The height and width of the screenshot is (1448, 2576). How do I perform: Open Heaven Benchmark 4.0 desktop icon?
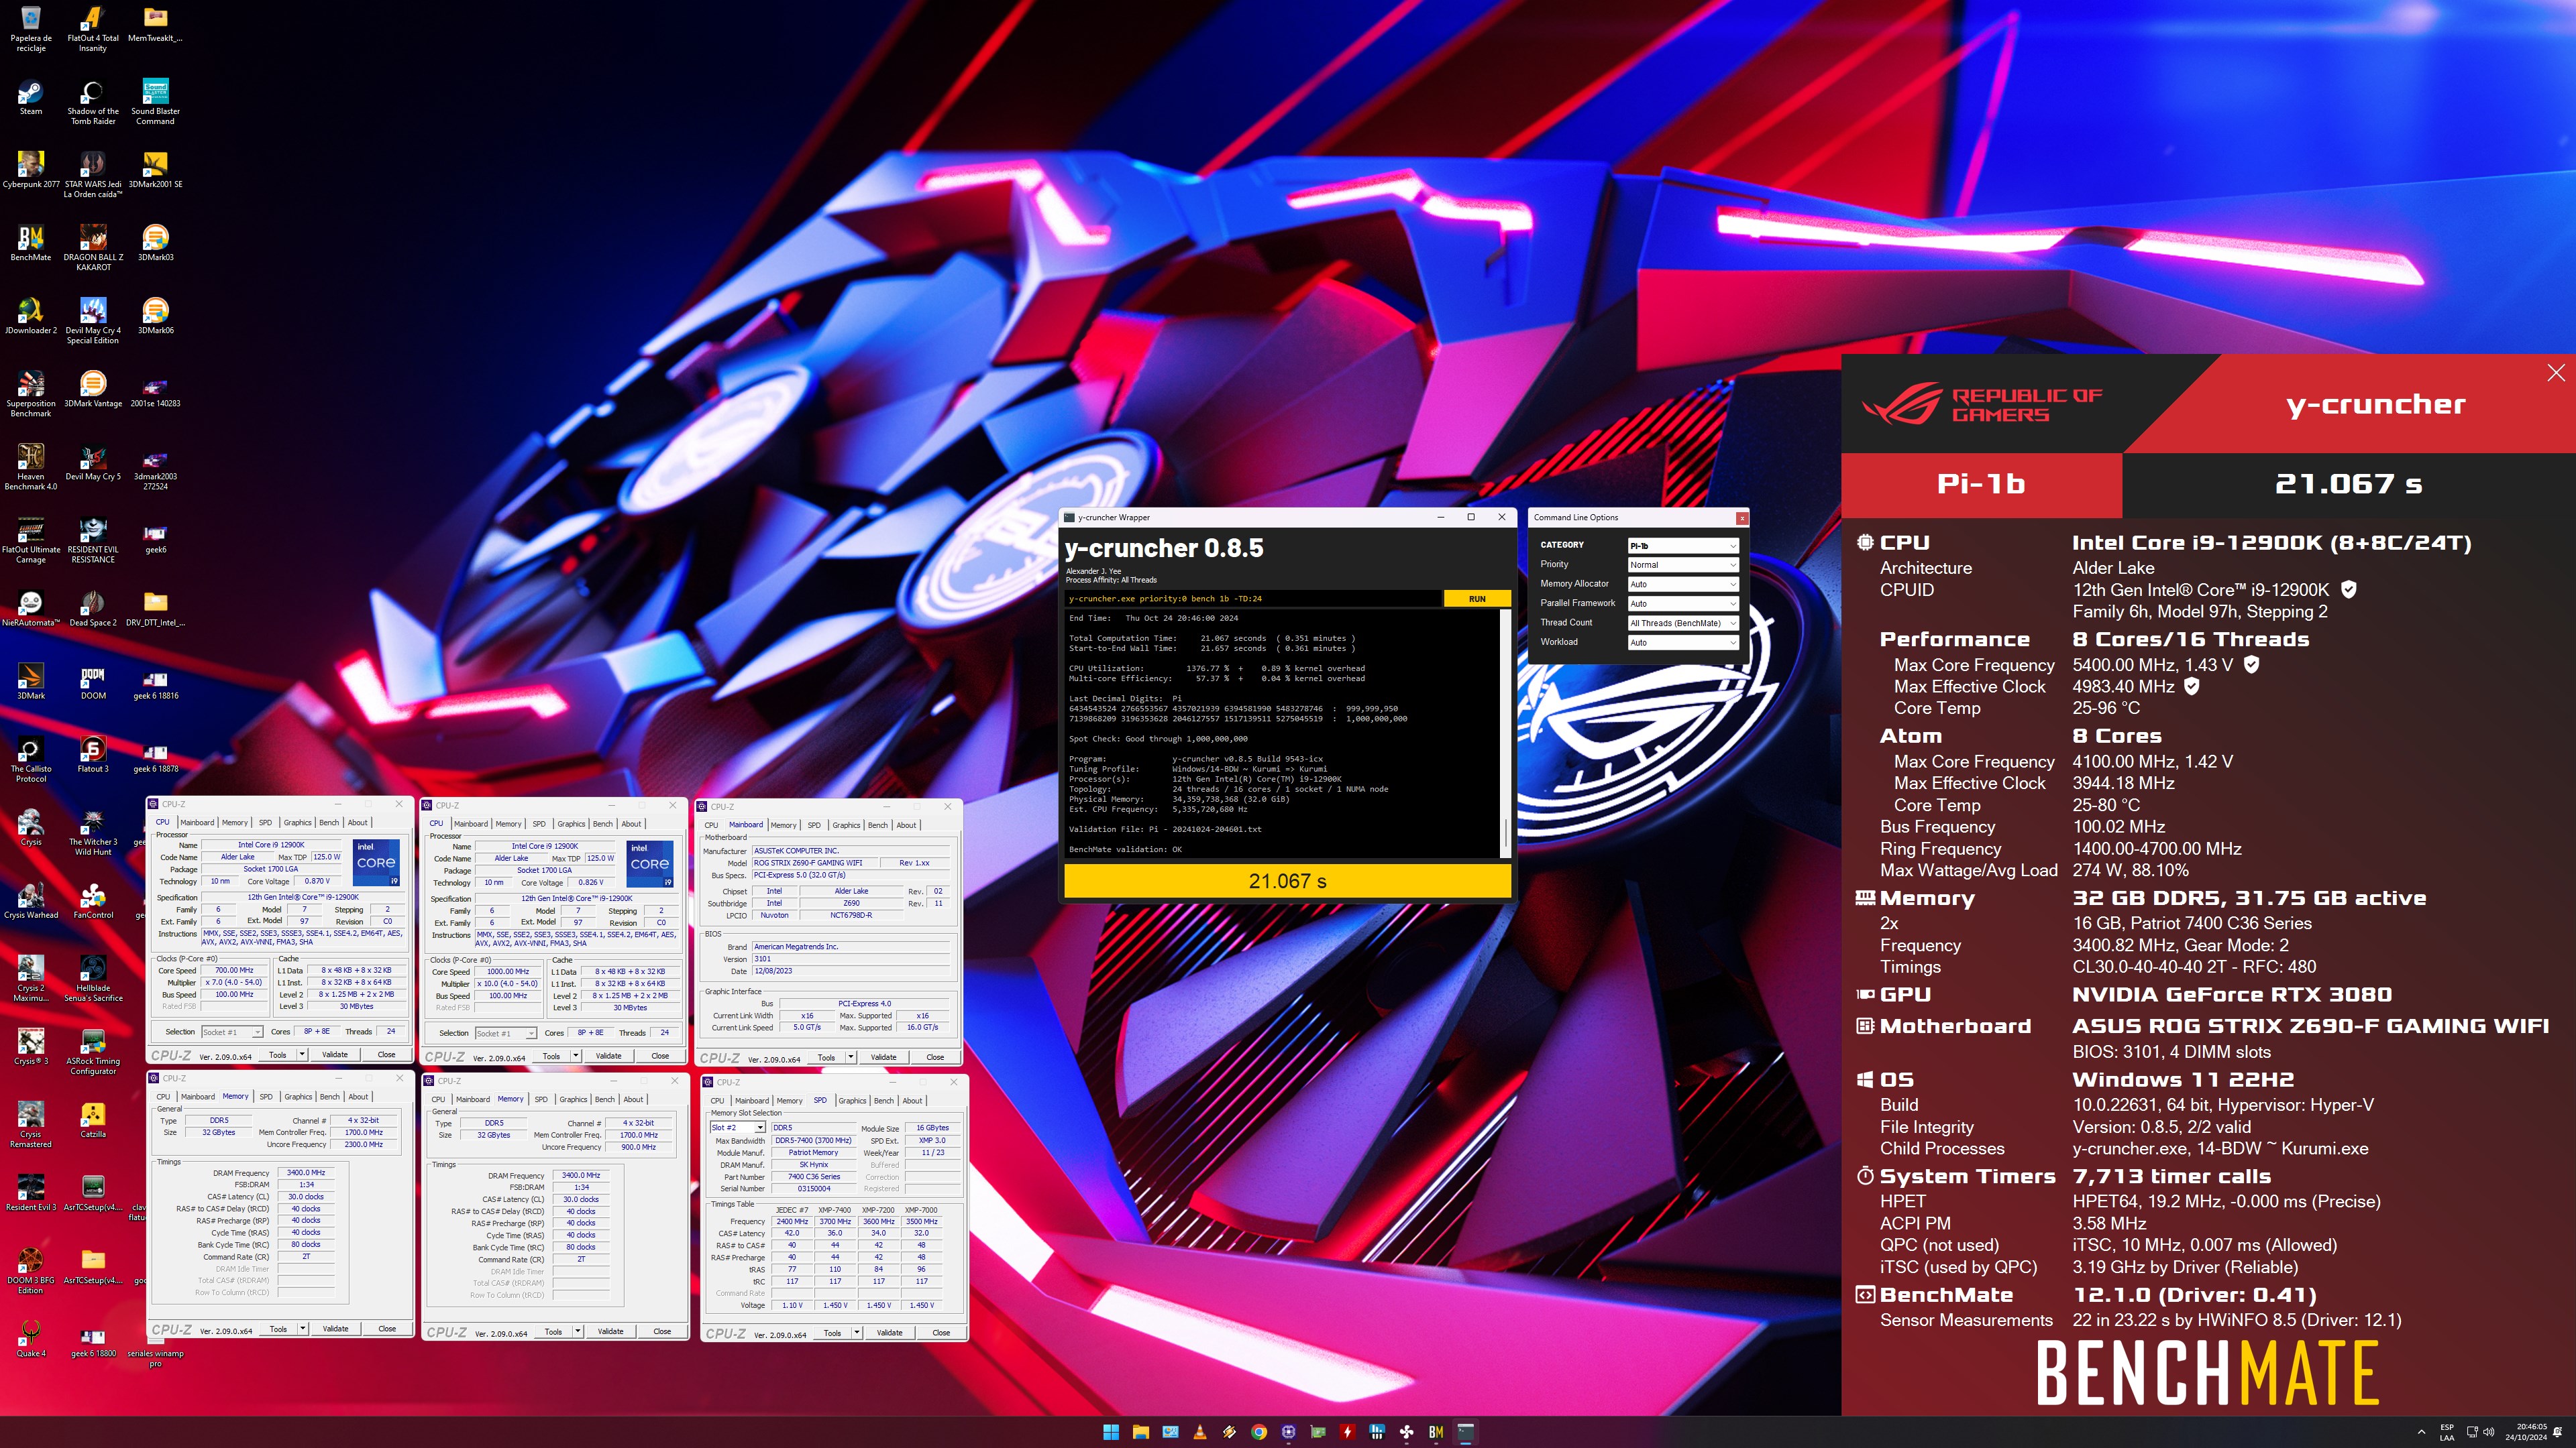31,467
